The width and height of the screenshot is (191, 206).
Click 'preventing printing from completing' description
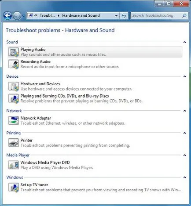click(x=75, y=145)
